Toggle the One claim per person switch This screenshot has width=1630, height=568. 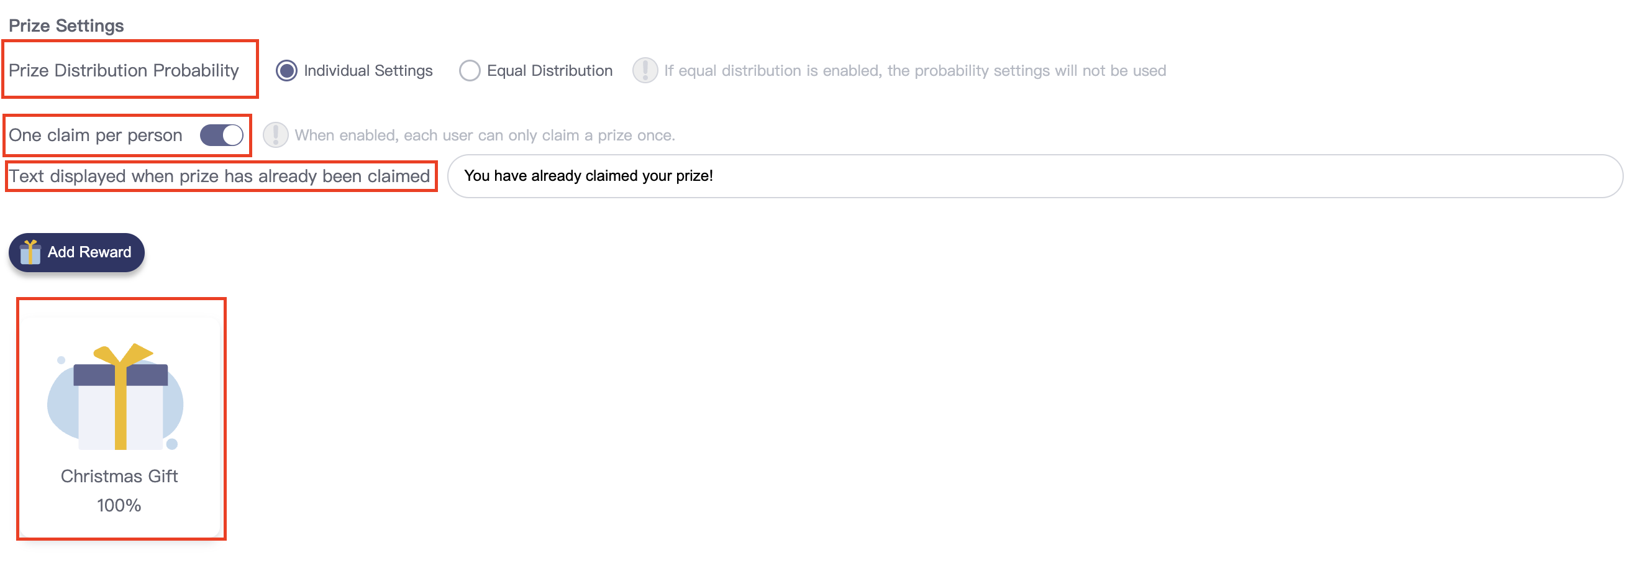tap(222, 135)
